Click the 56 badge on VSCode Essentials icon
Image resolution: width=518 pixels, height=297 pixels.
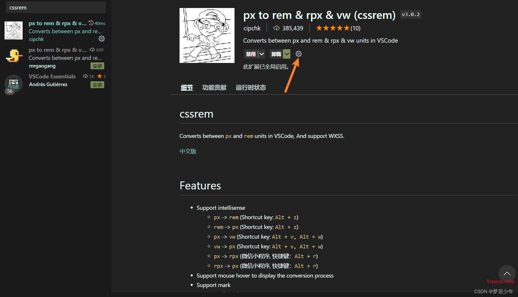click(10, 91)
